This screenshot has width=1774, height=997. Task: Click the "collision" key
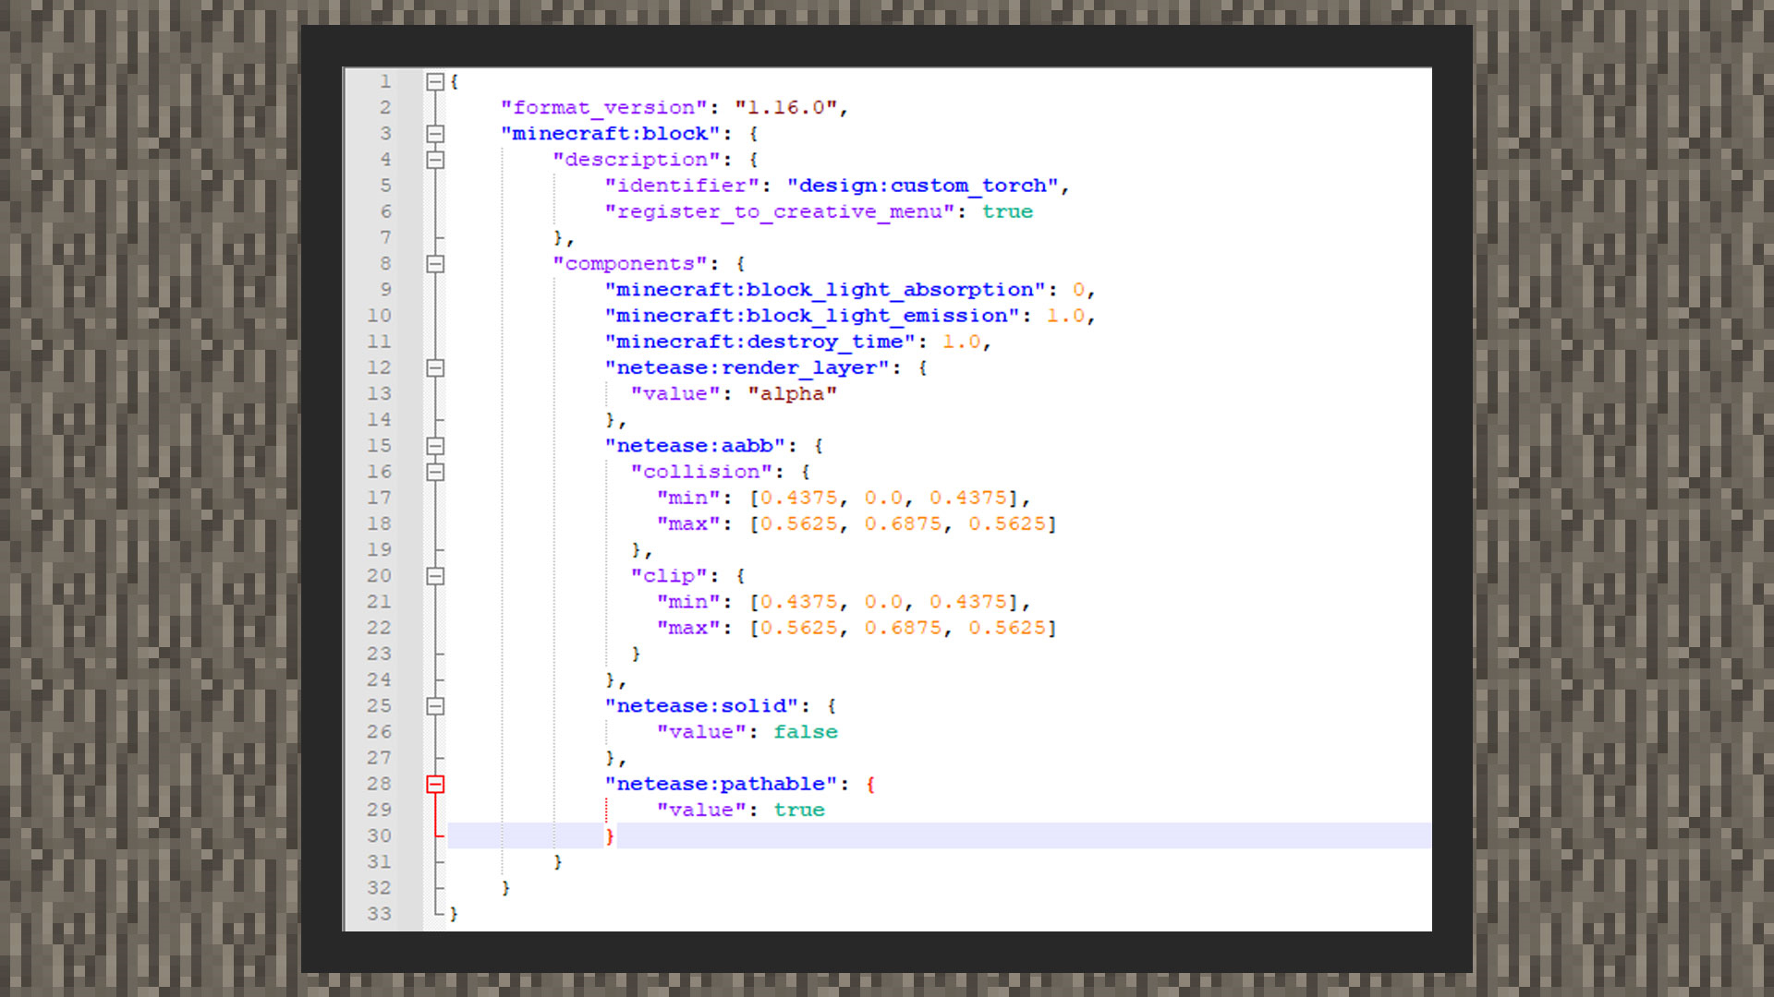[x=701, y=472]
